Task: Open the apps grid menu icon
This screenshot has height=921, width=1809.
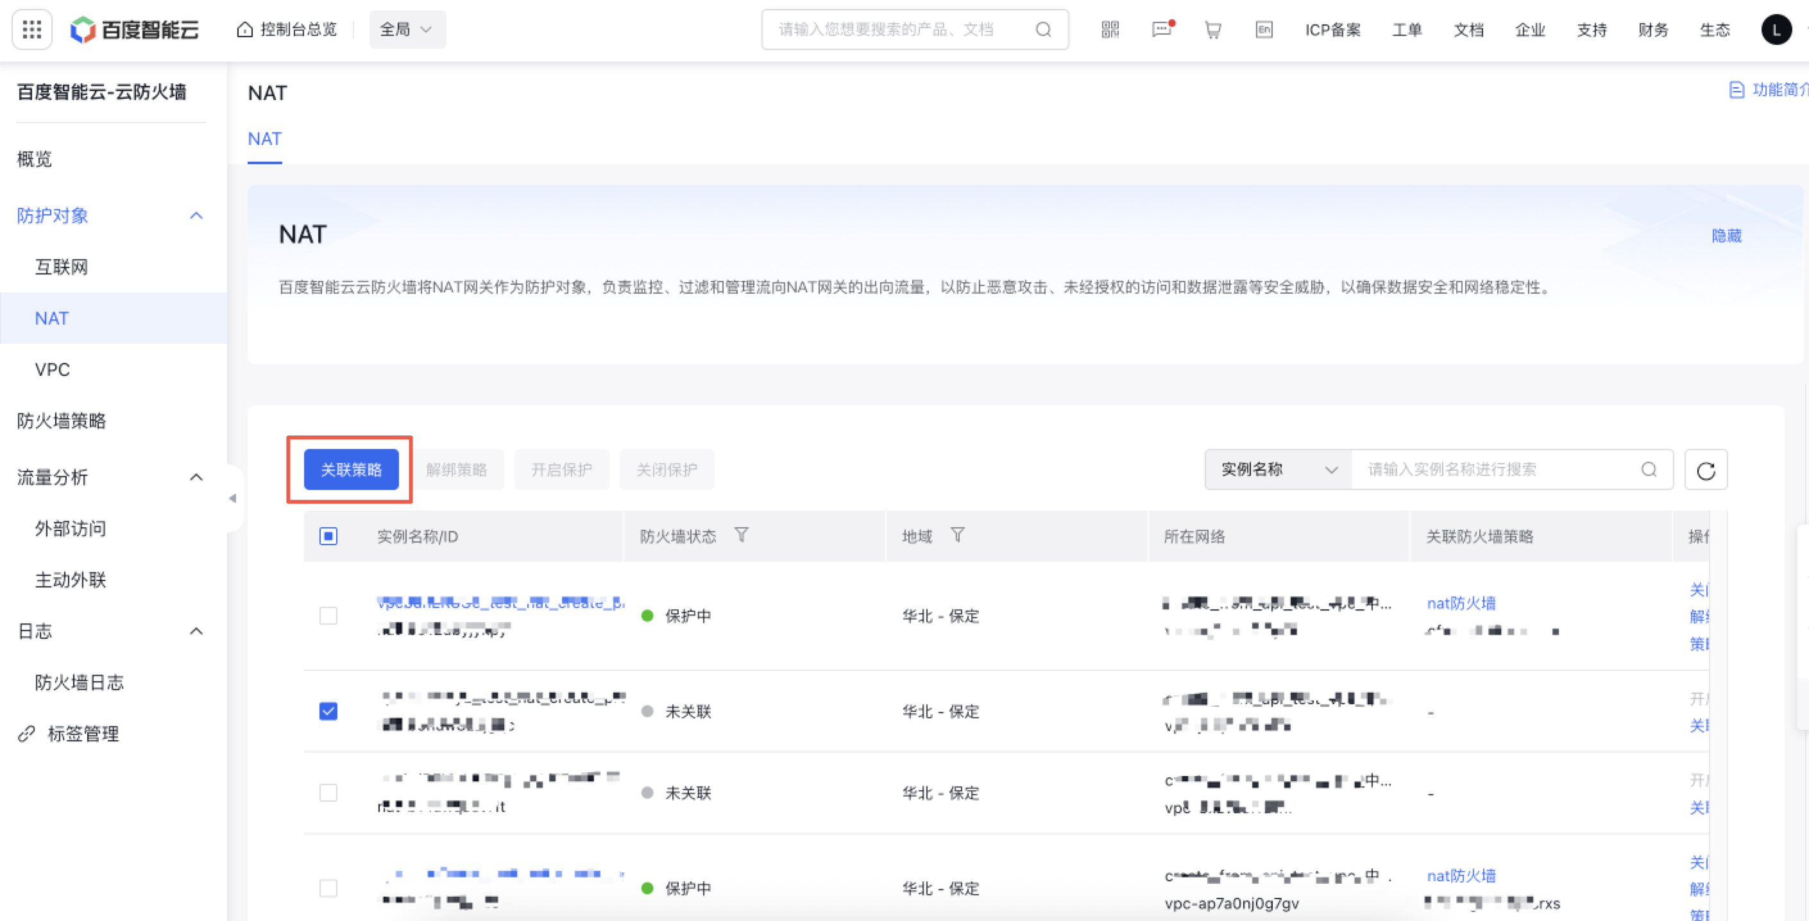Action: [31, 30]
